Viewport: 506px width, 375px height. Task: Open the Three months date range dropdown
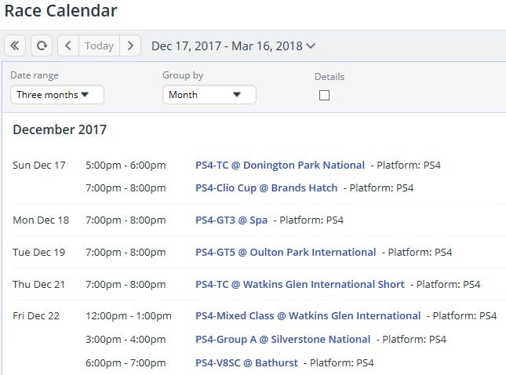point(57,95)
